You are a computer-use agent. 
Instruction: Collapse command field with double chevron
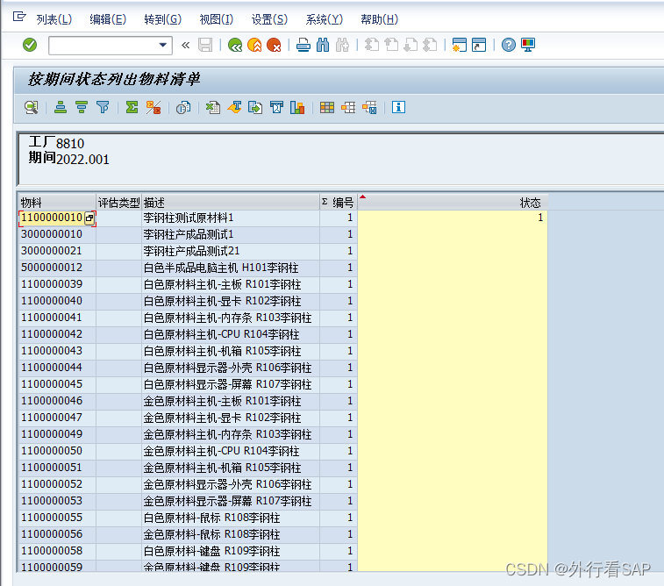click(185, 45)
